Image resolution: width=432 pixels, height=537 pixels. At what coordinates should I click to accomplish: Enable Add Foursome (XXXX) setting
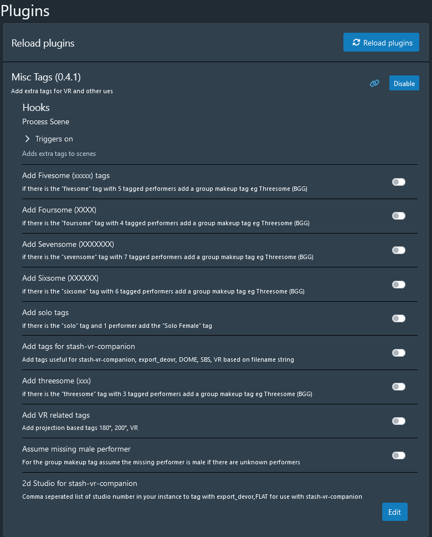[398, 216]
